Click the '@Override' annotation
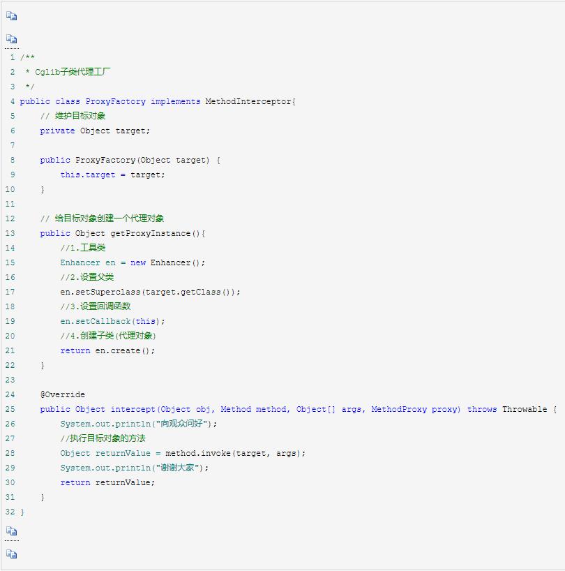565x571 pixels. click(x=63, y=394)
